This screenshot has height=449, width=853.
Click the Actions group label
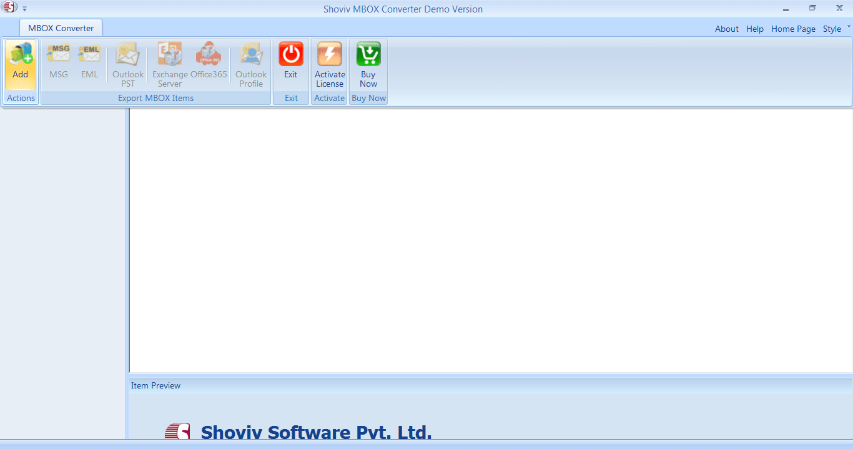[x=21, y=98]
